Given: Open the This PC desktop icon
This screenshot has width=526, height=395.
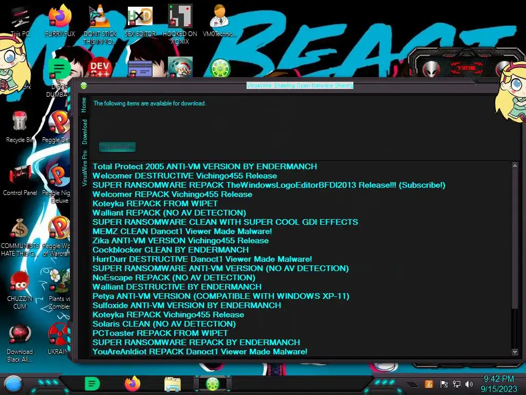Looking at the screenshot, I should coord(20,22).
